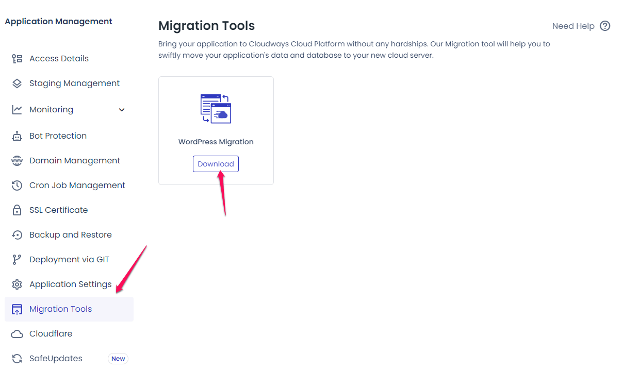Click the Need Help link

573,26
